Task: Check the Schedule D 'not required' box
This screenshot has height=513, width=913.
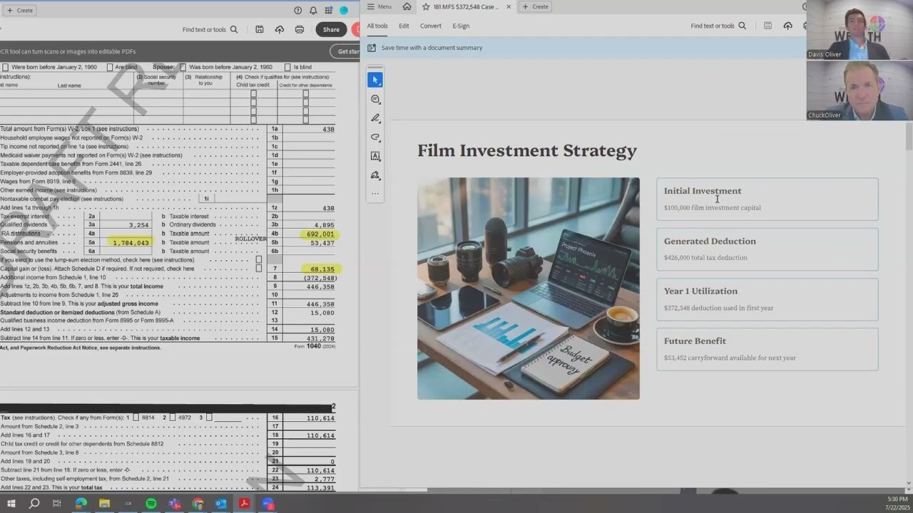Action: [x=258, y=269]
